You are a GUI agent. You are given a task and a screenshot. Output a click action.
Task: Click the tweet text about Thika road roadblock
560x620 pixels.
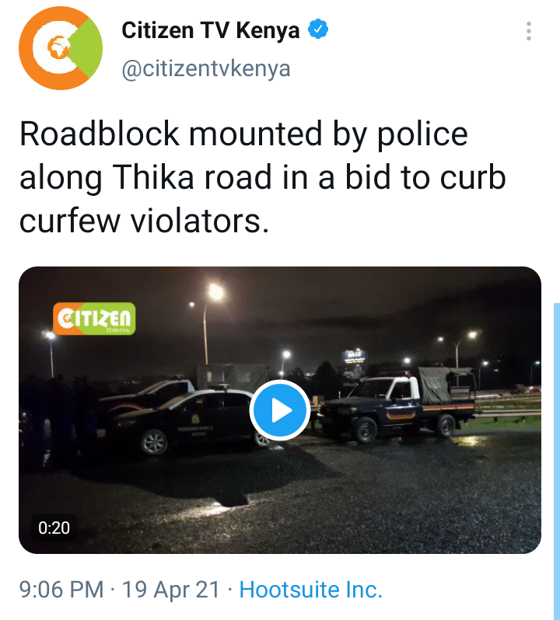[x=262, y=177]
